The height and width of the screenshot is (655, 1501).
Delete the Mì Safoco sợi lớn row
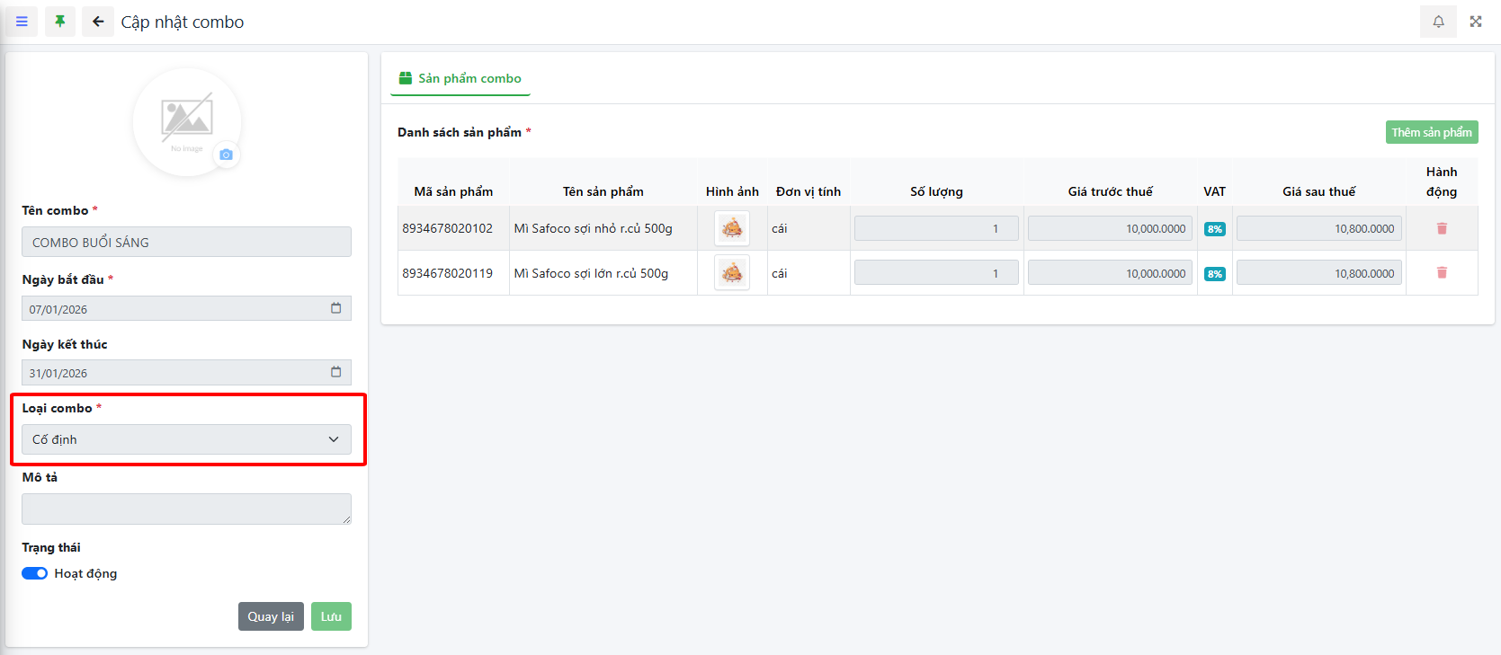tap(1442, 273)
